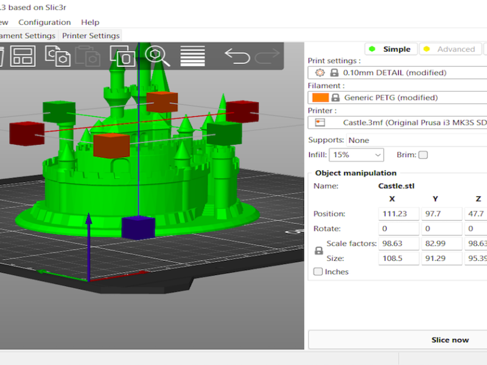Screen dimensions: 487x365
Task: Click the orange X-axis scale handle on the castle
Action: (111, 145)
